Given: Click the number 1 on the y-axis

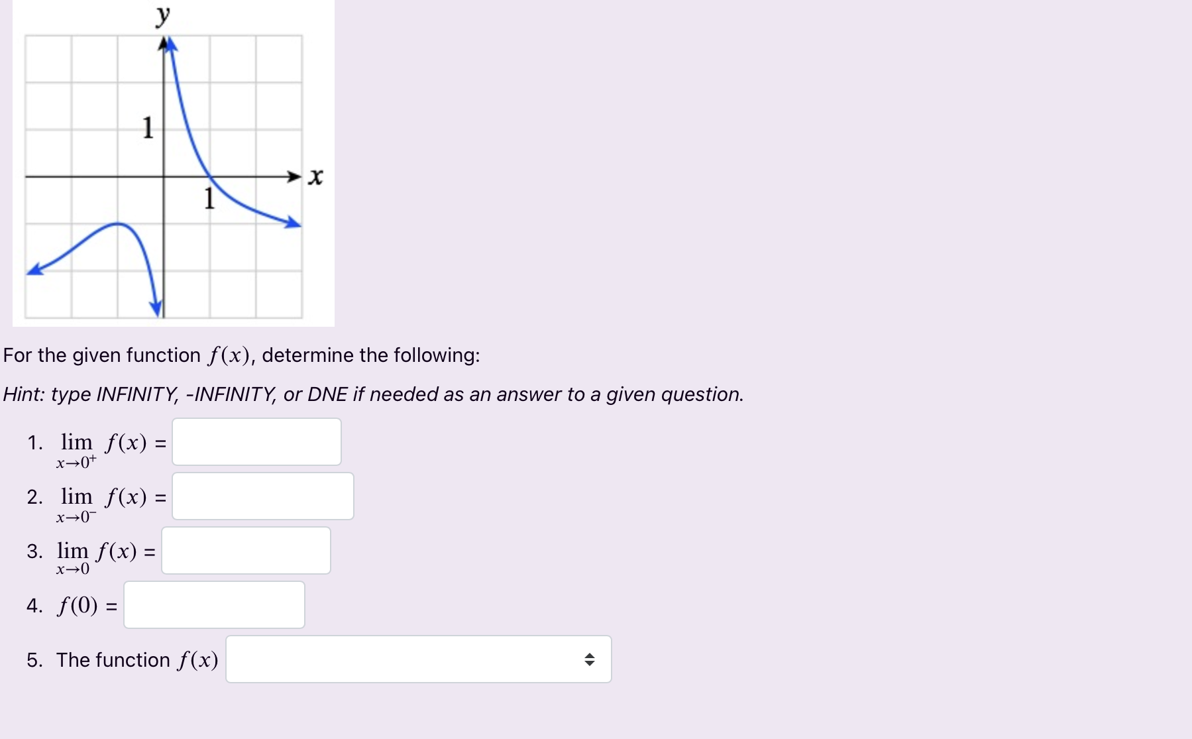Looking at the screenshot, I should tap(147, 129).
